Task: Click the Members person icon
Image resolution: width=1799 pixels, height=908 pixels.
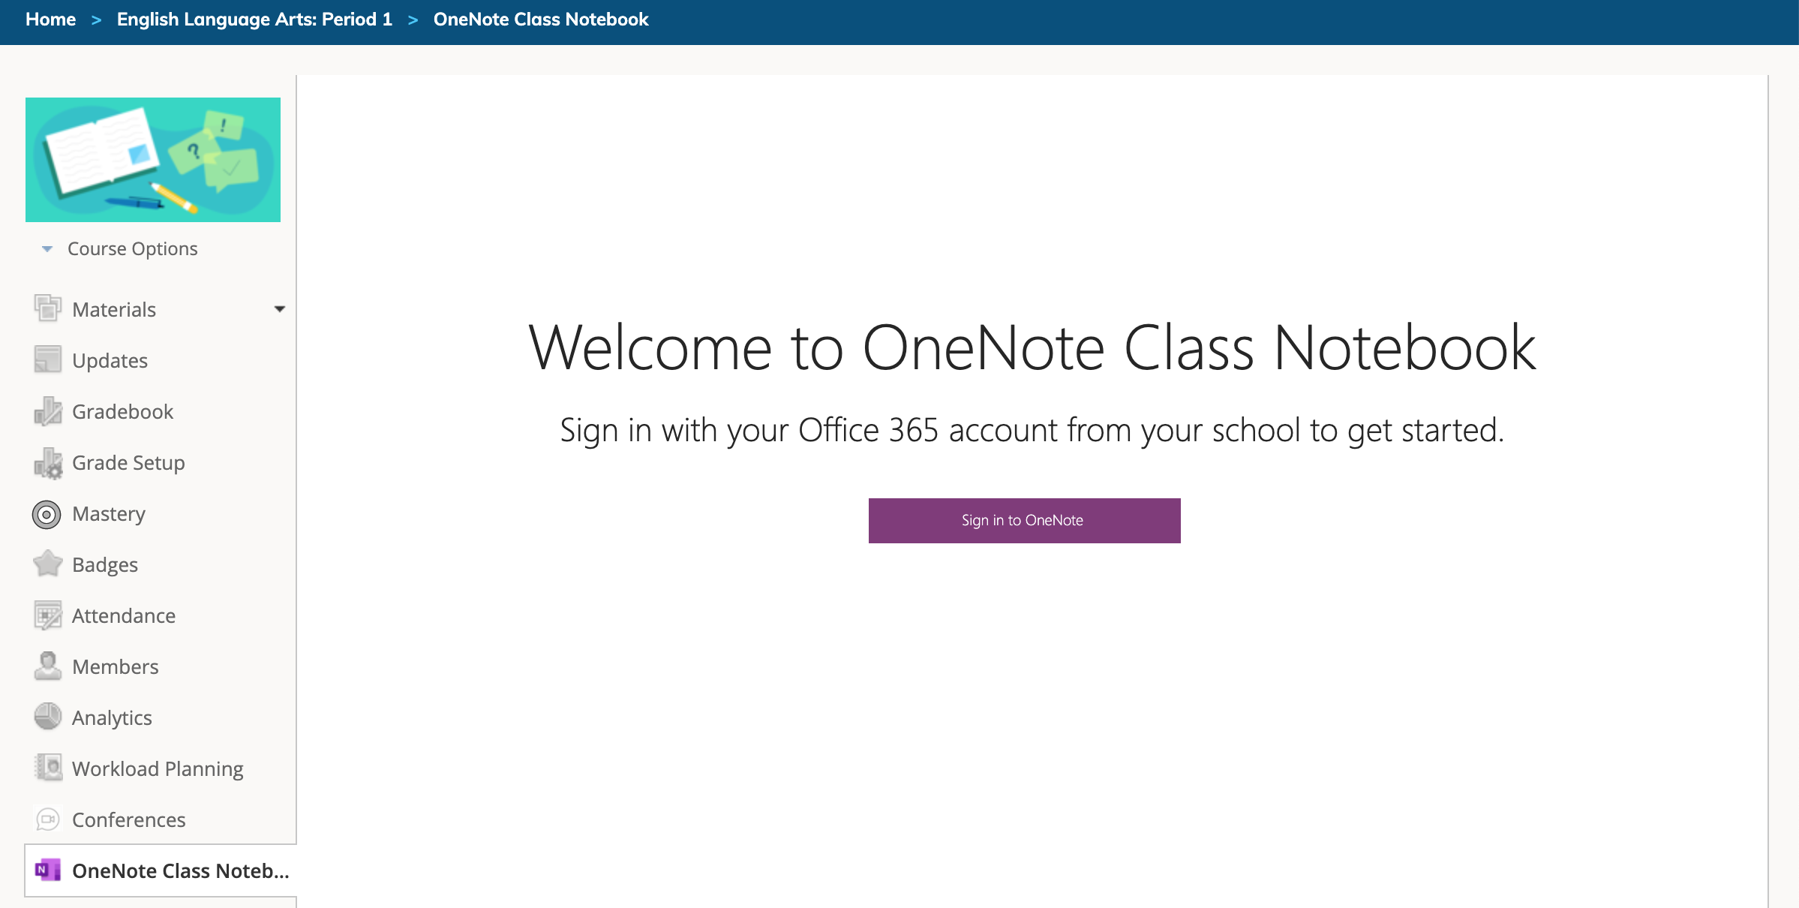Action: point(47,666)
